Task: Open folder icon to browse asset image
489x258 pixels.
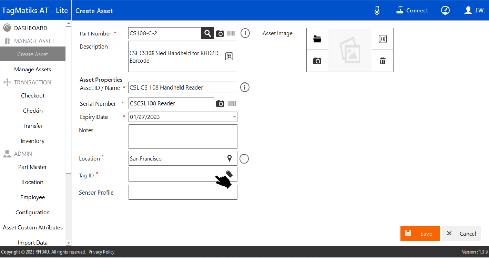Action: (317, 39)
